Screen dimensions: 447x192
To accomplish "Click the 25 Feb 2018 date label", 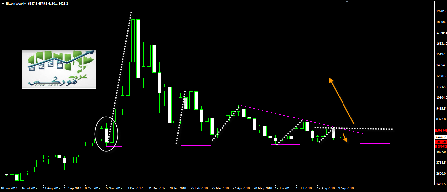I will [x=199, y=189].
